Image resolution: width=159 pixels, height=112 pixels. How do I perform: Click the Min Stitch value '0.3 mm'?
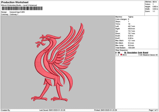pyautogui.click(x=131, y=43)
